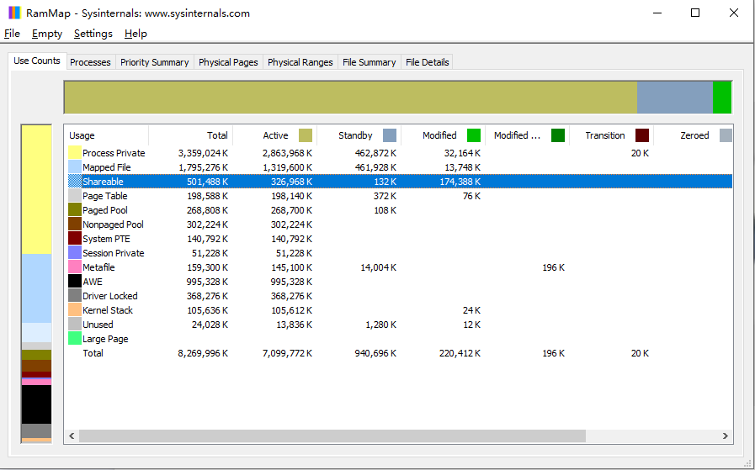Sort by the Total column header
This screenshot has width=755, height=470.
[x=217, y=135]
